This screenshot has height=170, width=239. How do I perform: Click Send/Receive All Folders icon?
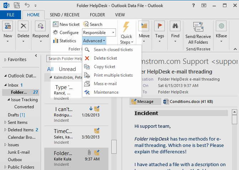pos(198,27)
